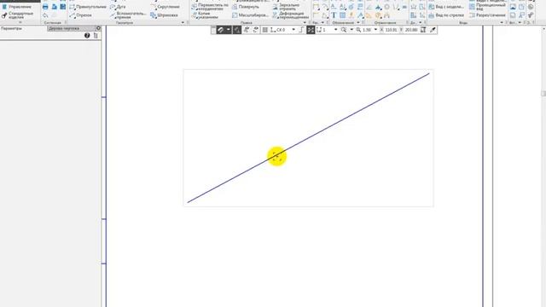This screenshot has height=307, width=546.
Task: Expand the Обозначения panel arrow
Action: coord(358,23)
